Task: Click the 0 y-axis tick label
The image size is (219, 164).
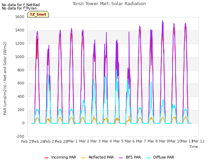Action: click(23, 123)
